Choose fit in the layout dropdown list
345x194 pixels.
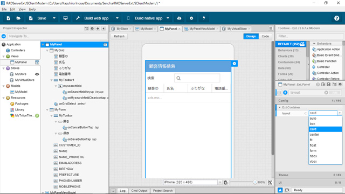pyautogui.click(x=326, y=140)
